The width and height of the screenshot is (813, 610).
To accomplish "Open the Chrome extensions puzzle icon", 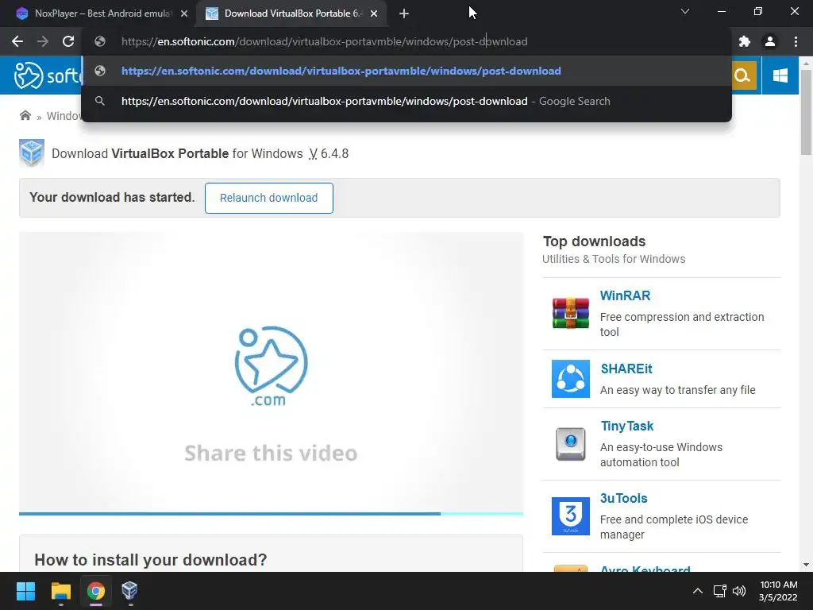I will [x=745, y=41].
